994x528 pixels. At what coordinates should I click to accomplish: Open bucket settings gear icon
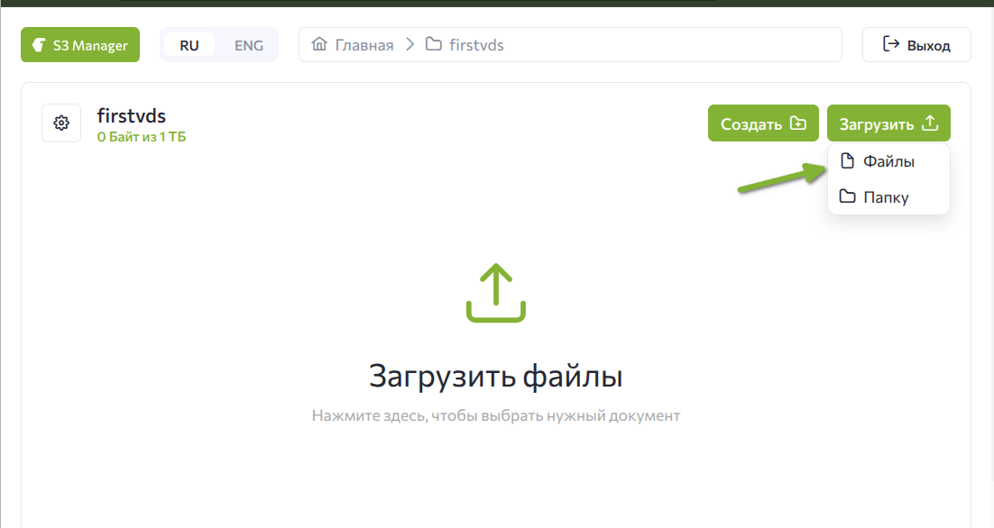point(61,123)
